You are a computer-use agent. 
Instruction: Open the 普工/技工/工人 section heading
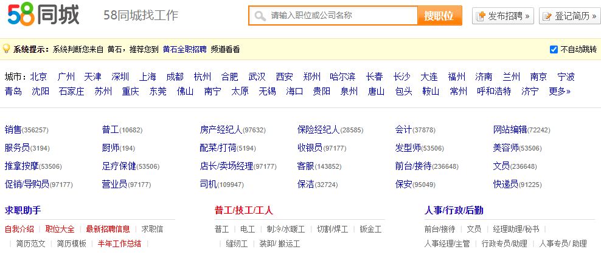coord(244,210)
